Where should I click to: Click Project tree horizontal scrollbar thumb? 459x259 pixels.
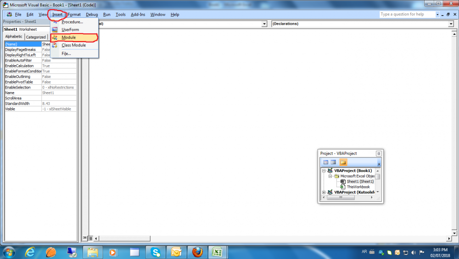pos(341,198)
